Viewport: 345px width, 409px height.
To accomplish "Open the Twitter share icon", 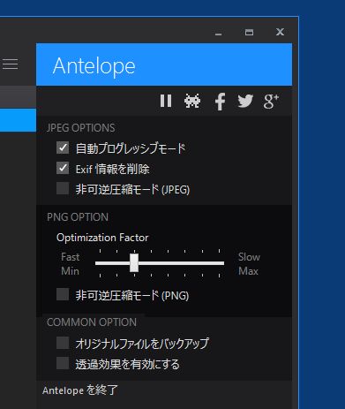I will (x=245, y=101).
